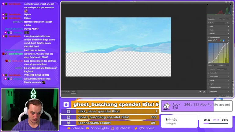
Task: Choose the green curve channel
Action: [221, 40]
